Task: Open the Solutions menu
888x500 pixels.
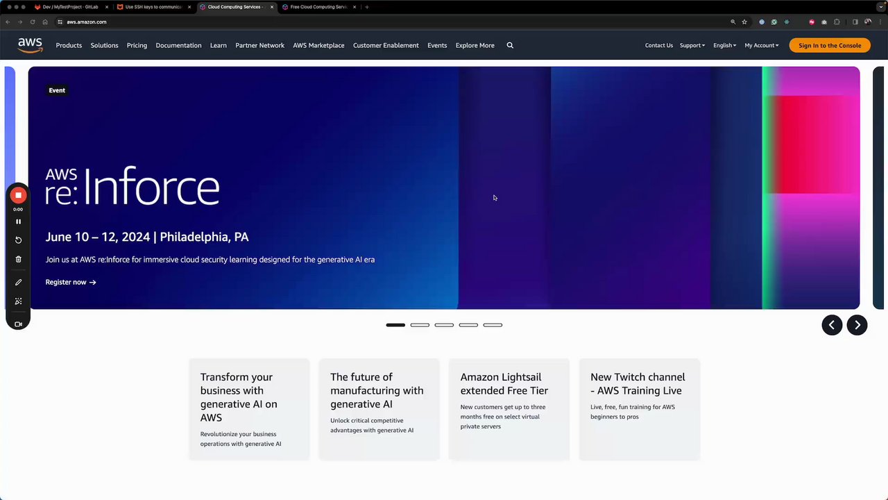Action: [104, 45]
